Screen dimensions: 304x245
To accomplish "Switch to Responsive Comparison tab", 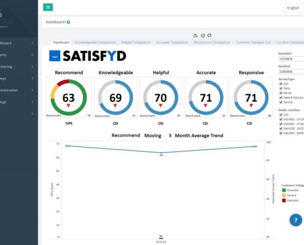I will (212, 42).
